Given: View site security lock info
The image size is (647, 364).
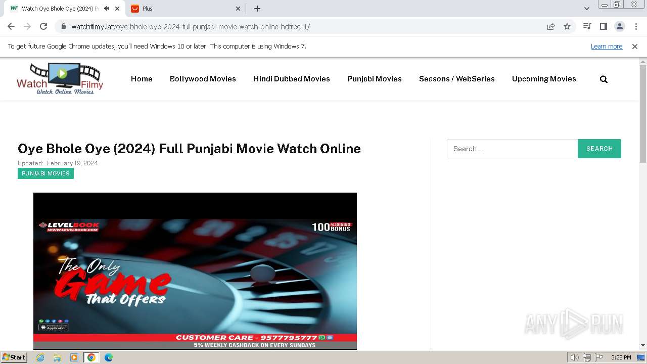Looking at the screenshot, I should pyautogui.click(x=64, y=27).
